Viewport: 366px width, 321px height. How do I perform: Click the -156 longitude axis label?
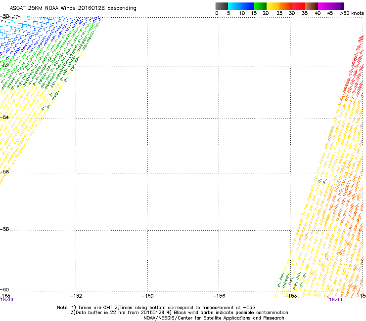point(219,296)
